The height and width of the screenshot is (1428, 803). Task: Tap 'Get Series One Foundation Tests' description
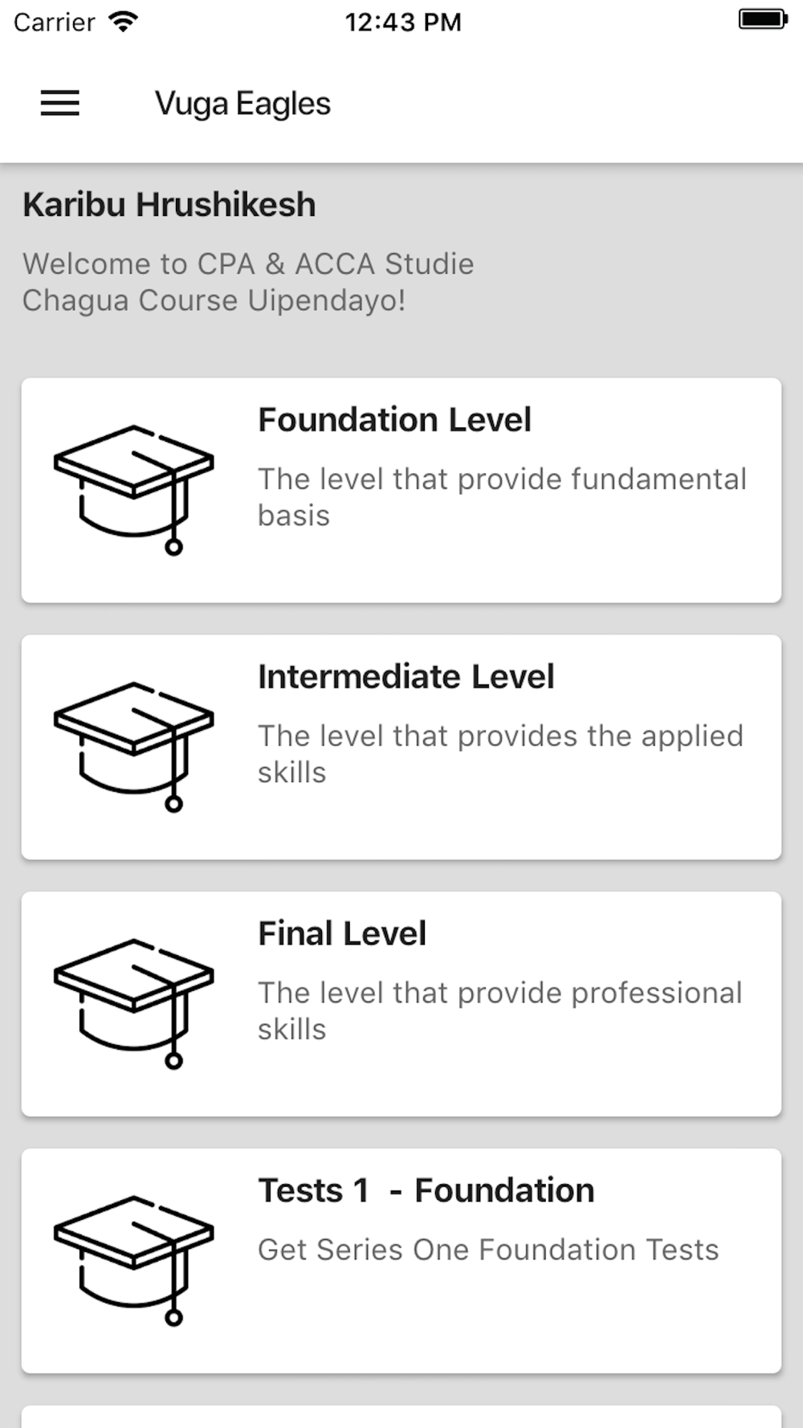[488, 1250]
